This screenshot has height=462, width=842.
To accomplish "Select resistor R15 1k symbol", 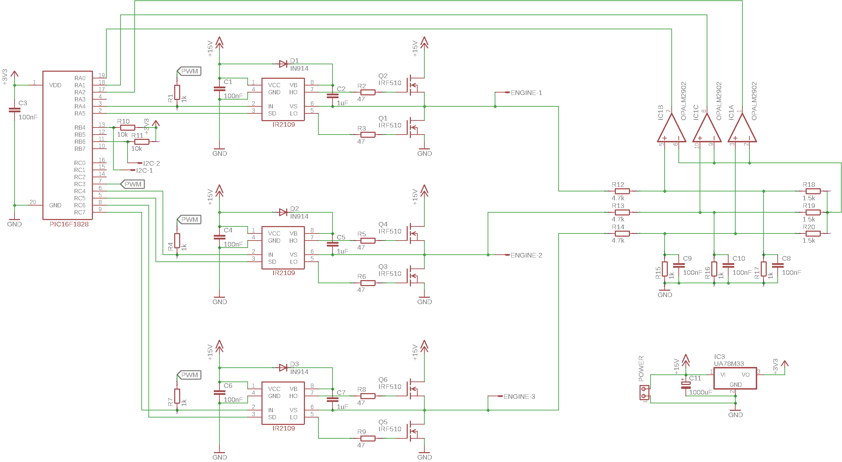I will pos(665,269).
